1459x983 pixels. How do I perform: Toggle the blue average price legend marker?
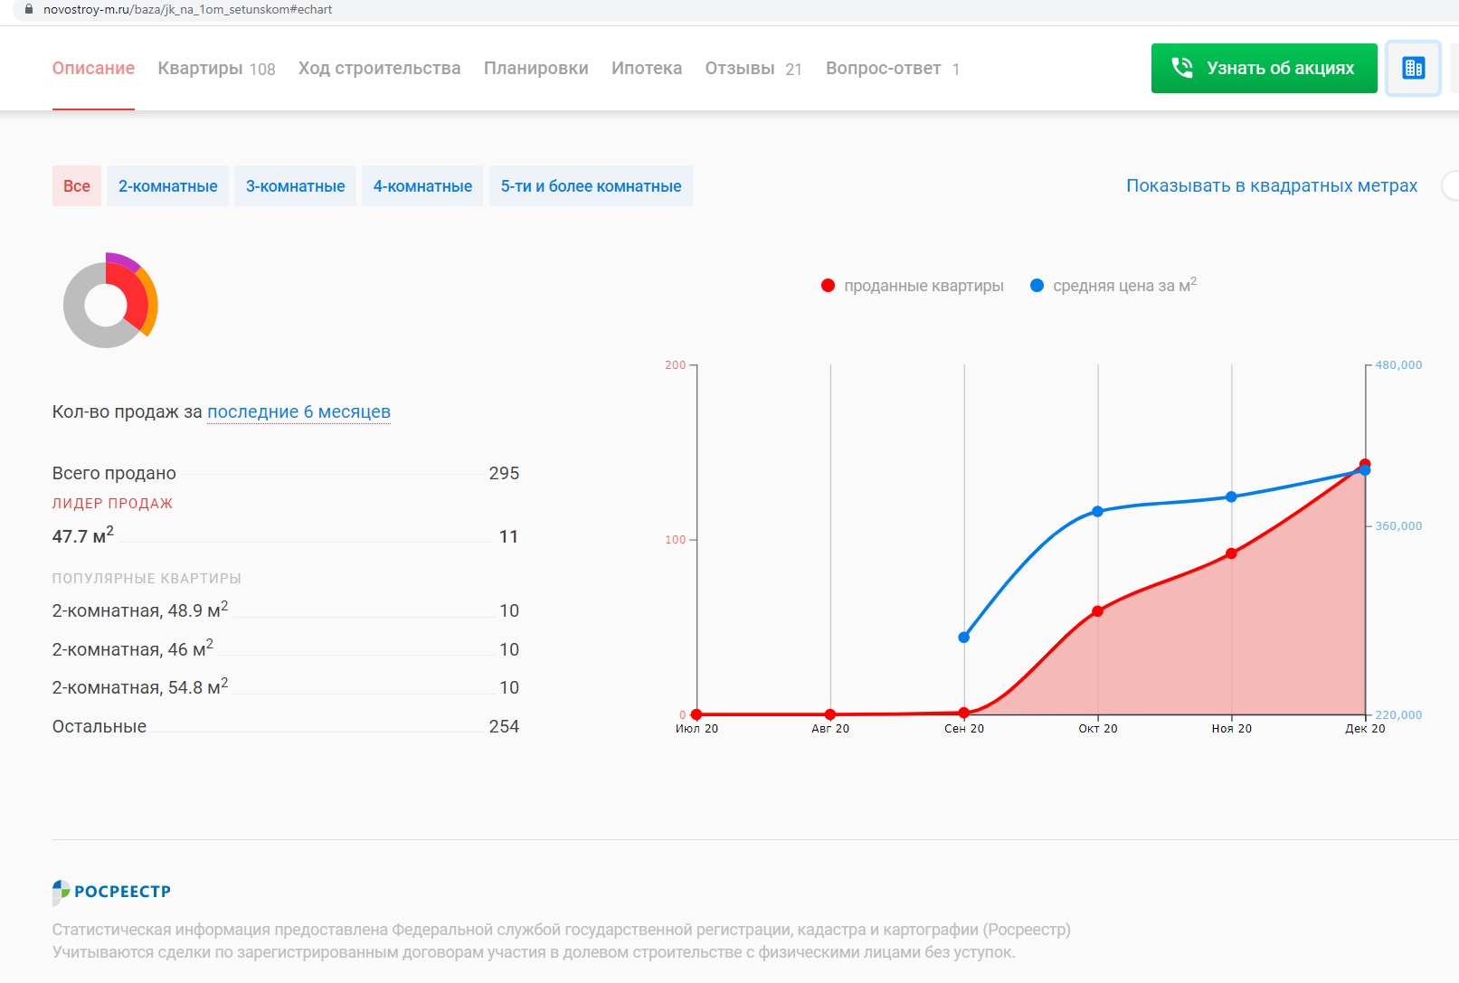tap(1037, 286)
